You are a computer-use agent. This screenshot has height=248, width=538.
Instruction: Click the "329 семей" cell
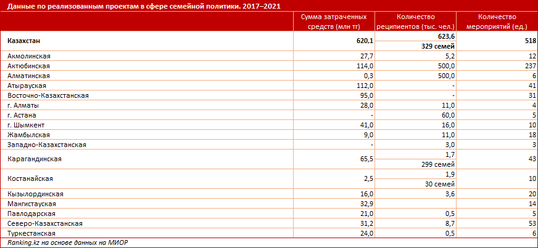pos(438,46)
